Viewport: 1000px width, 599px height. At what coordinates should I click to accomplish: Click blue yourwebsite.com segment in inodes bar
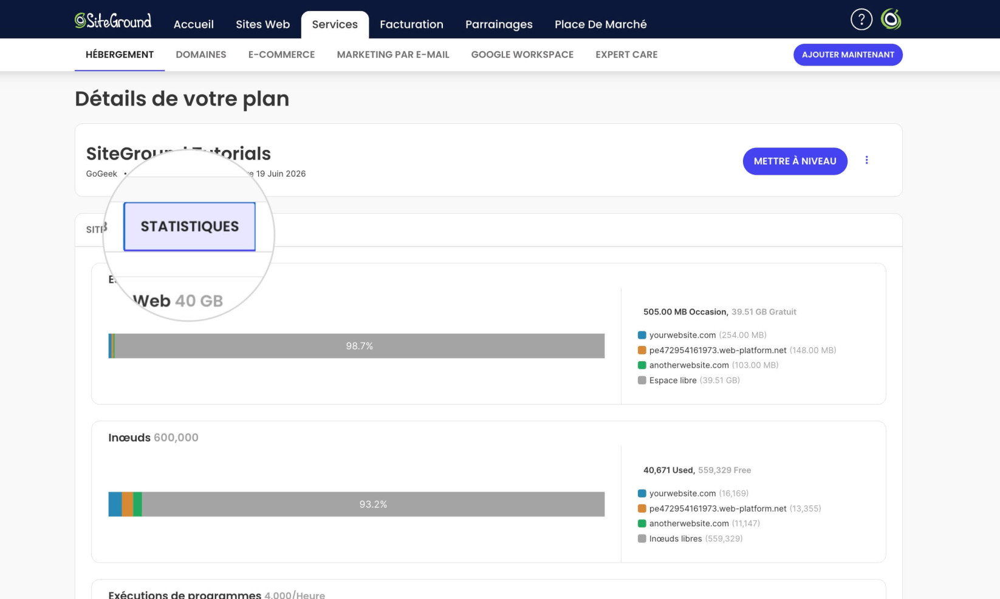[x=115, y=504]
